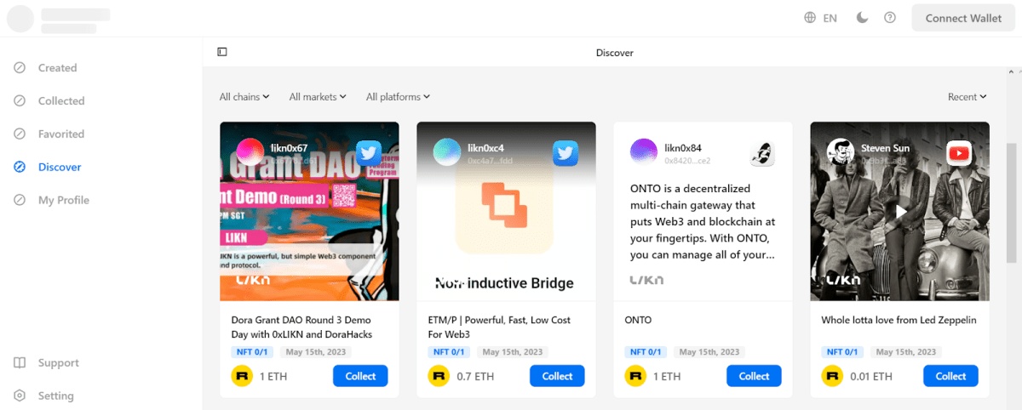Image resolution: width=1022 pixels, height=410 pixels.
Task: Click the title 'ETM/P | Powerful, Fast, Low Cost'
Action: click(x=499, y=327)
